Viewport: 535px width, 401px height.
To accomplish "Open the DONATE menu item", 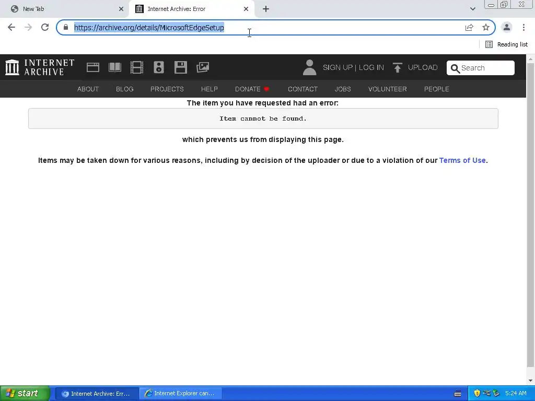I will (252, 89).
